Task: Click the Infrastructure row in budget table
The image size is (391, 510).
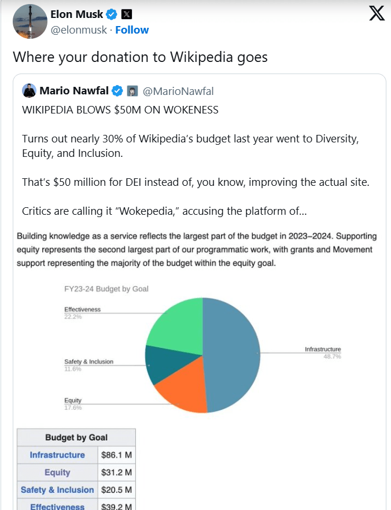Action: coord(57,455)
